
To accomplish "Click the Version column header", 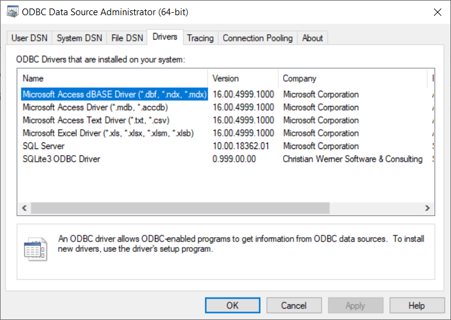I will [x=243, y=78].
